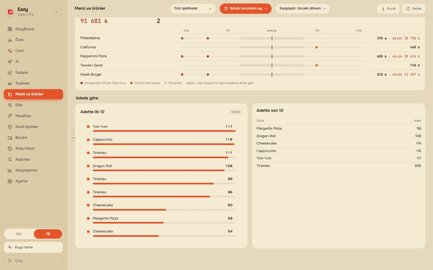Select the TR language option
Viewport: 433px width, 270px height.
[48, 234]
